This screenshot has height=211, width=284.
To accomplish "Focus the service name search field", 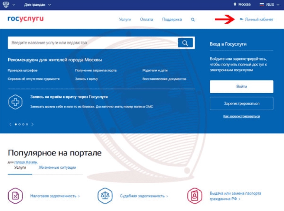I will (x=93, y=43).
